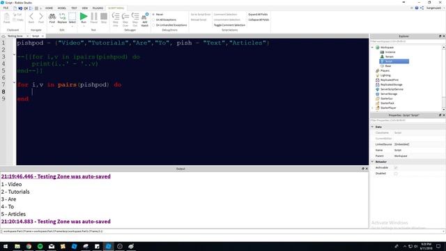Close the Script document tab
Screen dimensions: 446x251
point(43,36)
